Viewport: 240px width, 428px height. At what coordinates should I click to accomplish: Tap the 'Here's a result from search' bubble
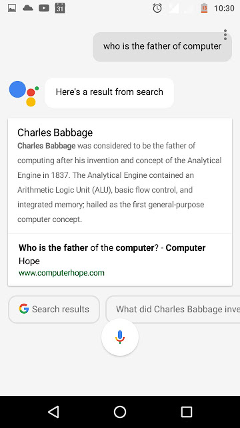pyautogui.click(x=109, y=93)
